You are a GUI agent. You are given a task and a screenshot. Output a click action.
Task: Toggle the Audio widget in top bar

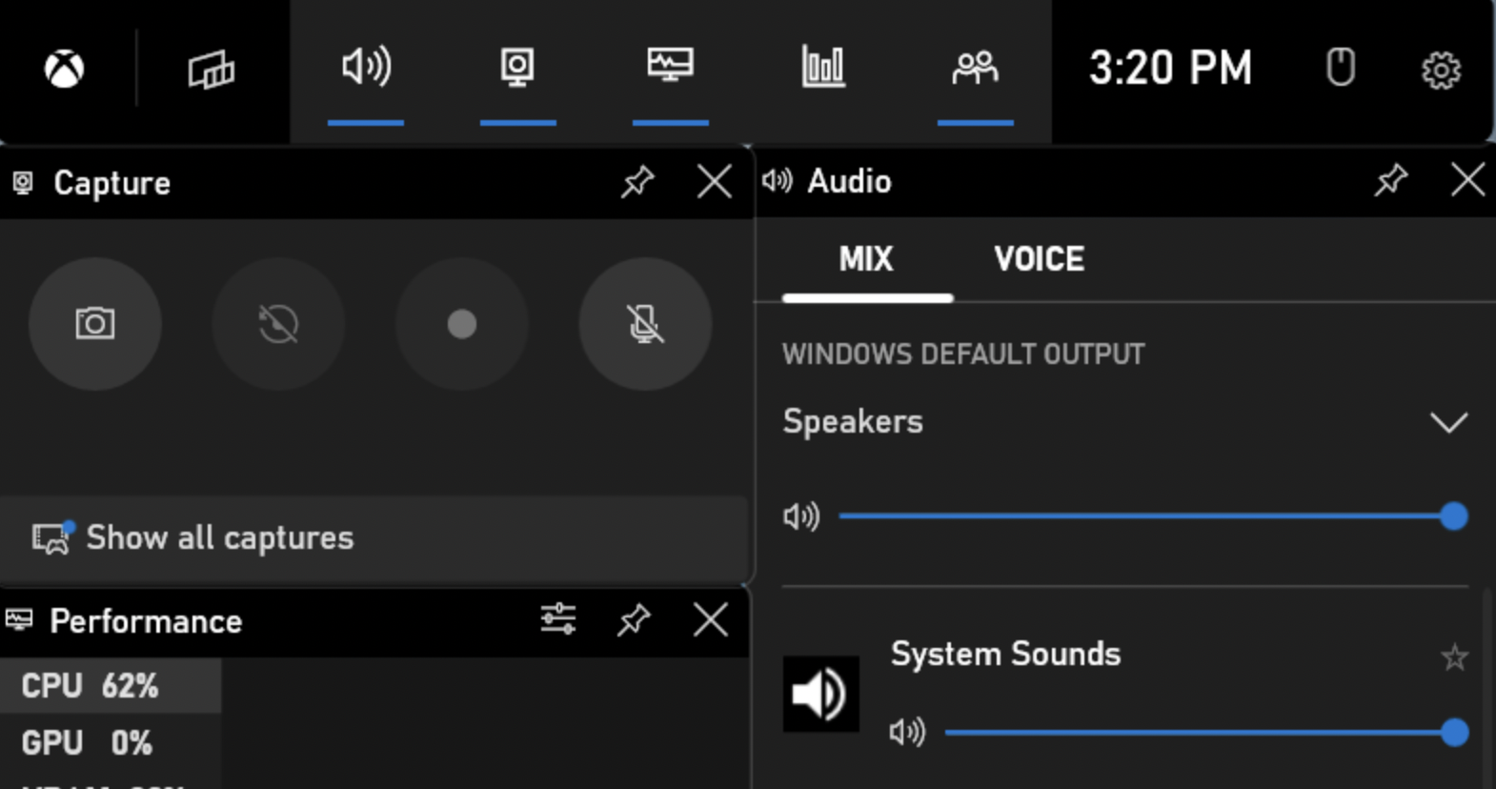pos(366,69)
